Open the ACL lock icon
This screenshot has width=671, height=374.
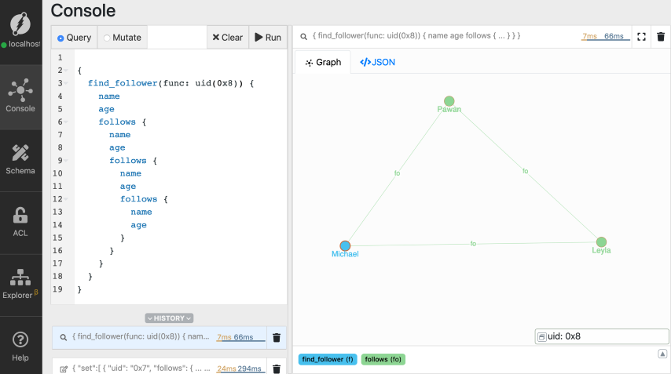tap(20, 220)
